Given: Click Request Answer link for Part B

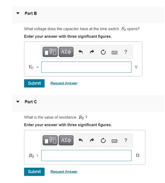Looking at the screenshot, I should tap(64, 83).
